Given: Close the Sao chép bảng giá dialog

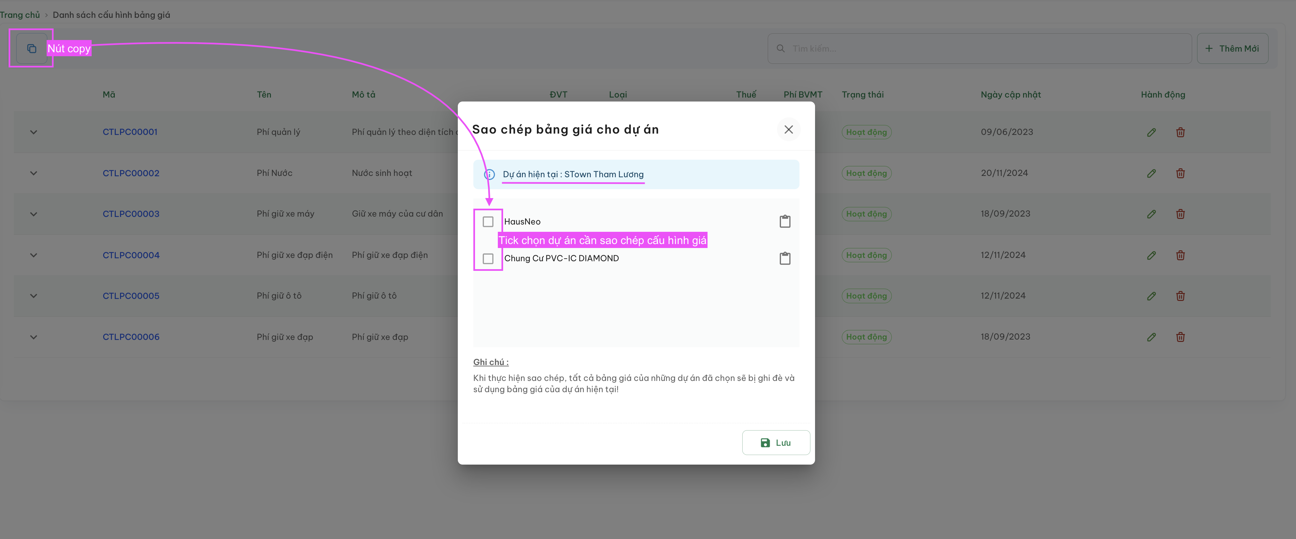Looking at the screenshot, I should pyautogui.click(x=788, y=130).
